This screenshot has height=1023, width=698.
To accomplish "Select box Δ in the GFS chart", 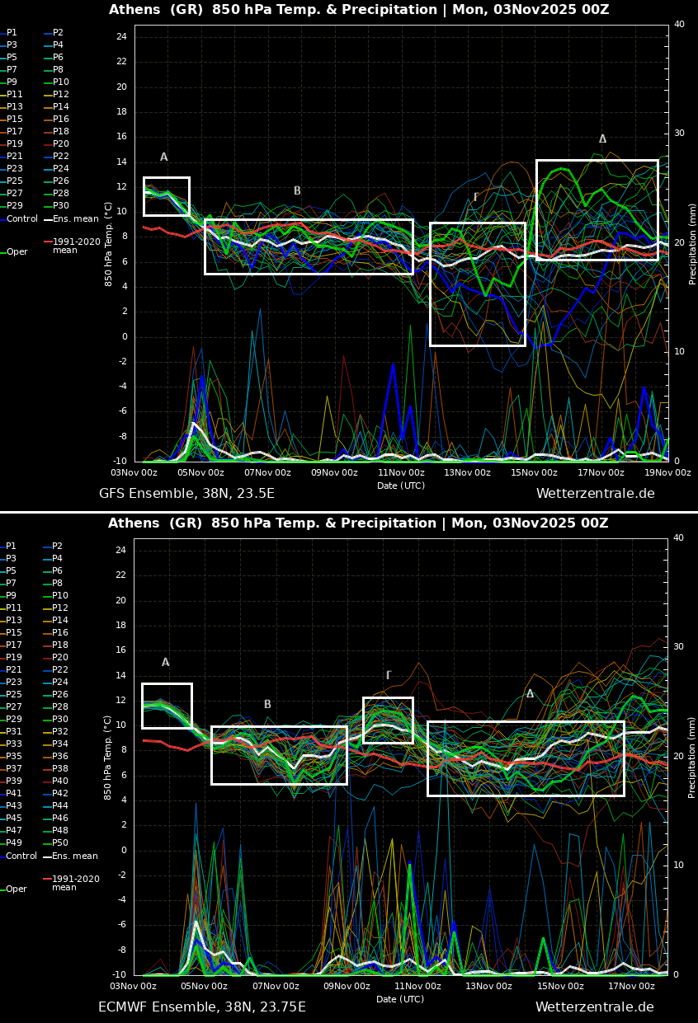I will coord(597,210).
